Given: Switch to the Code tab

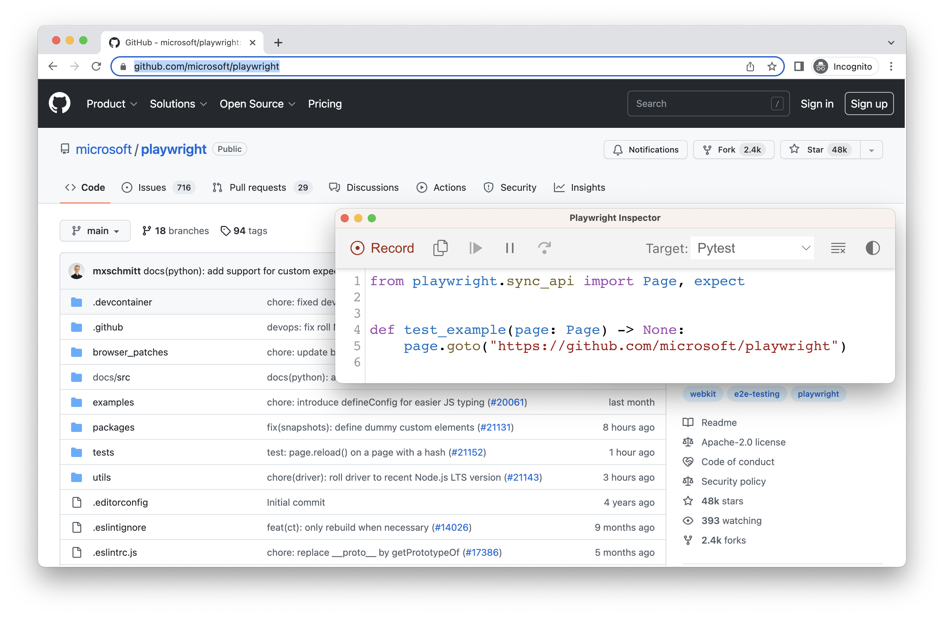Looking at the screenshot, I should 85,187.
